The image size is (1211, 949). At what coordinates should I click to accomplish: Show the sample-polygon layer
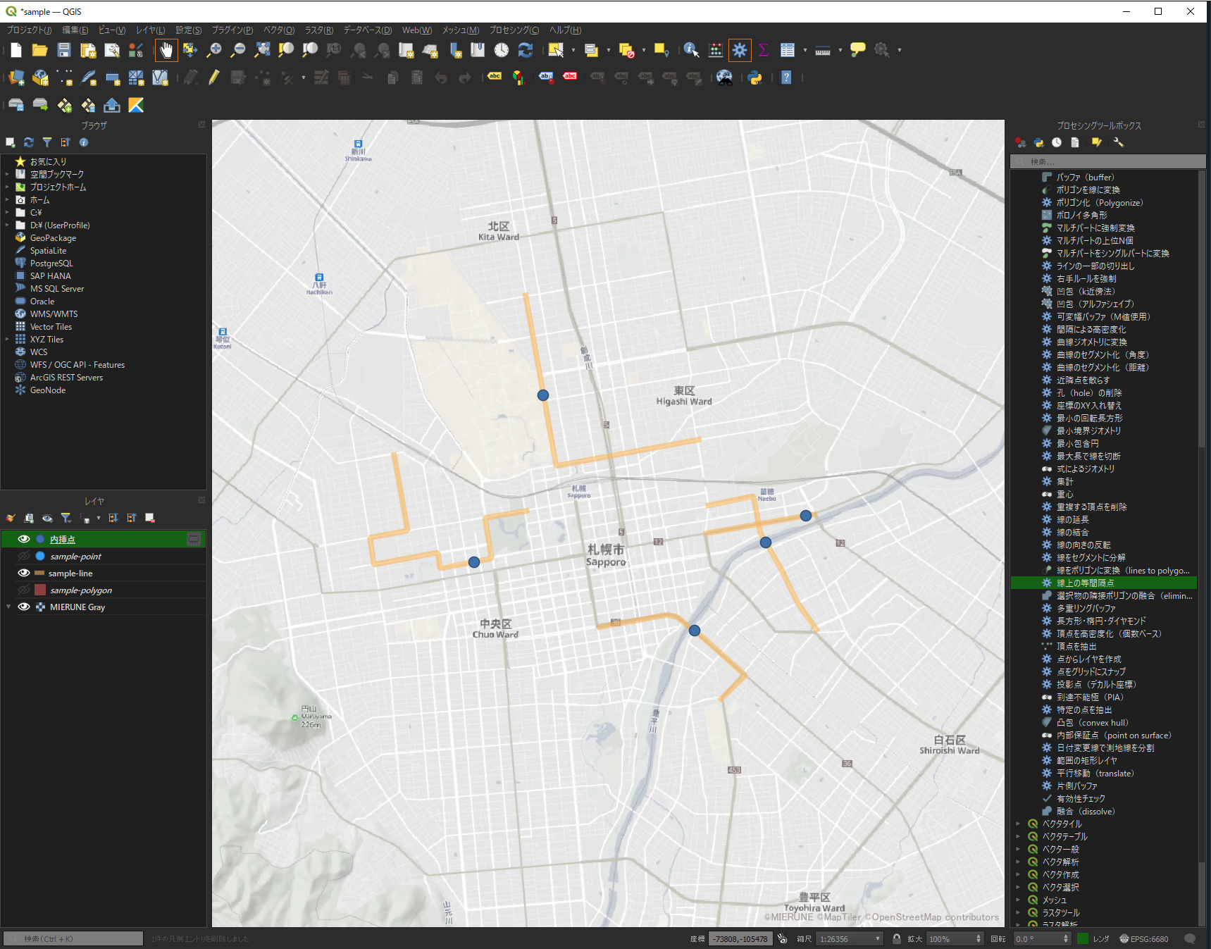(x=24, y=590)
